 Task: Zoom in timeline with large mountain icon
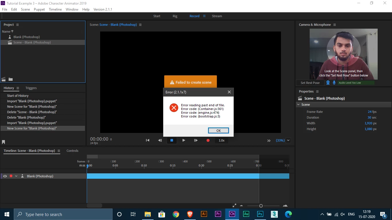[285, 206]
